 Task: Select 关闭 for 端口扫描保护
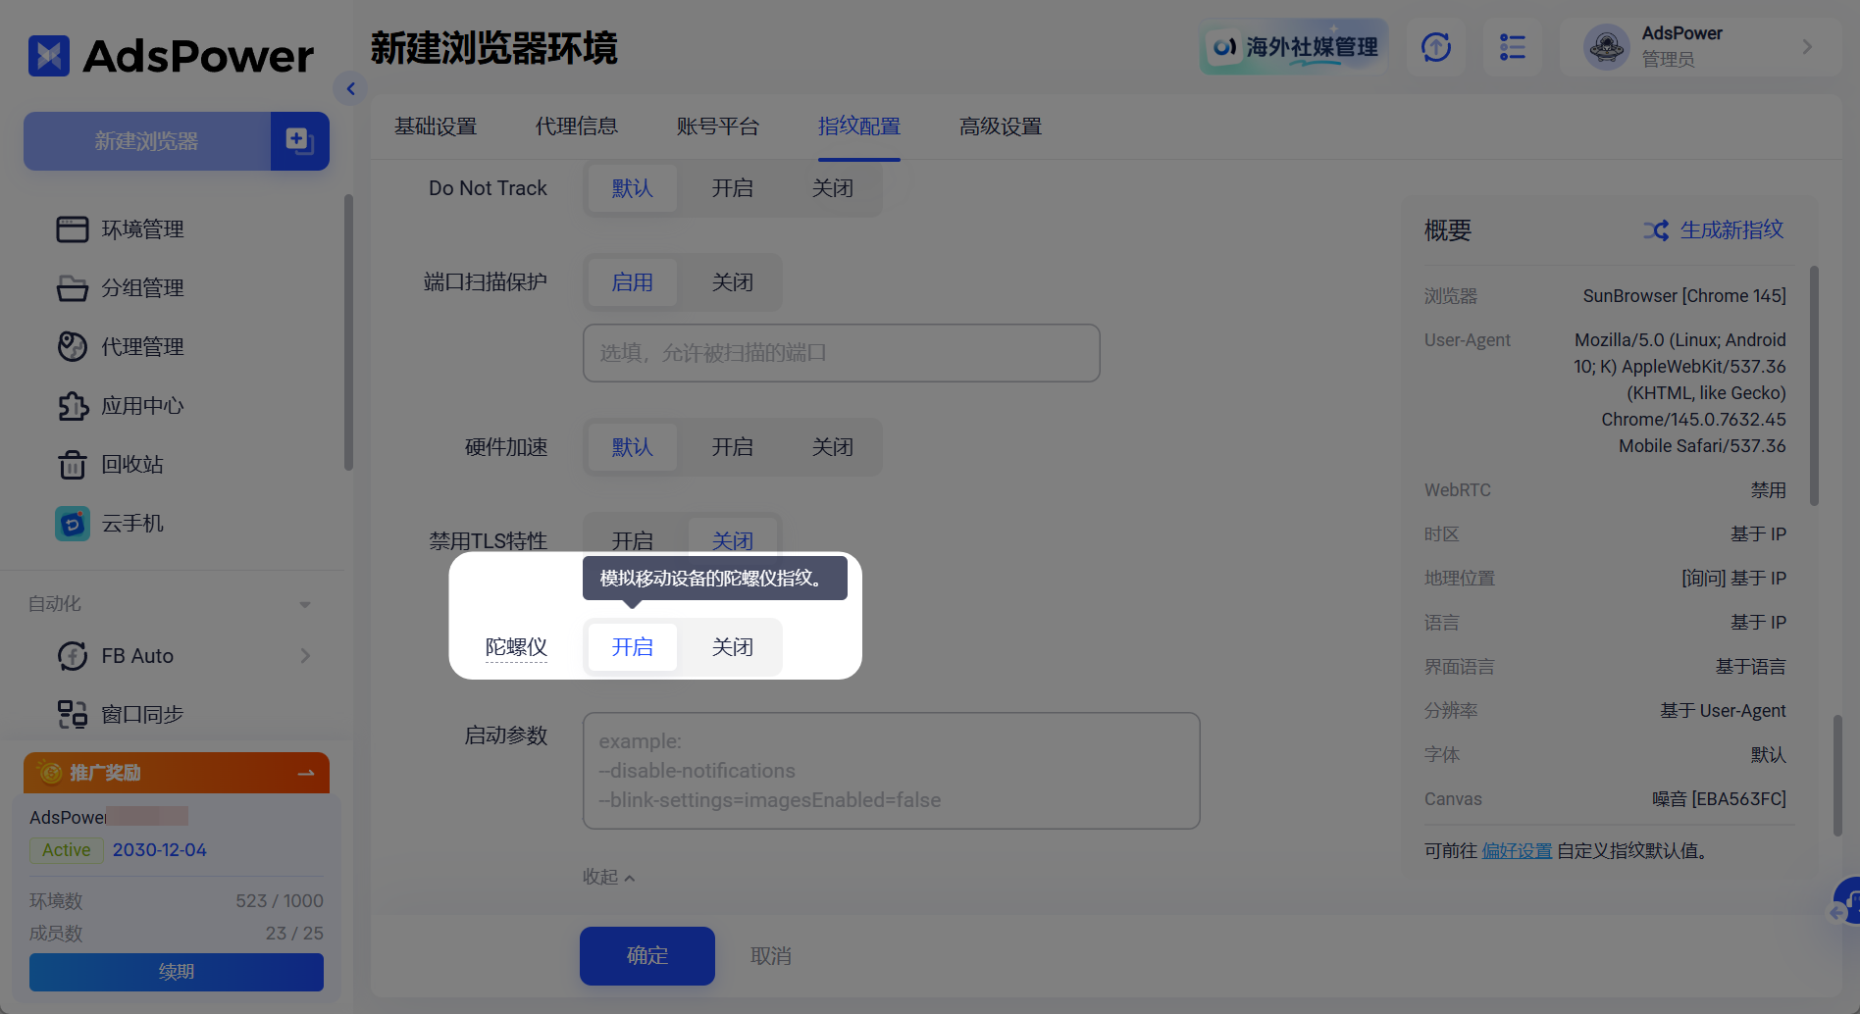pyautogui.click(x=733, y=282)
